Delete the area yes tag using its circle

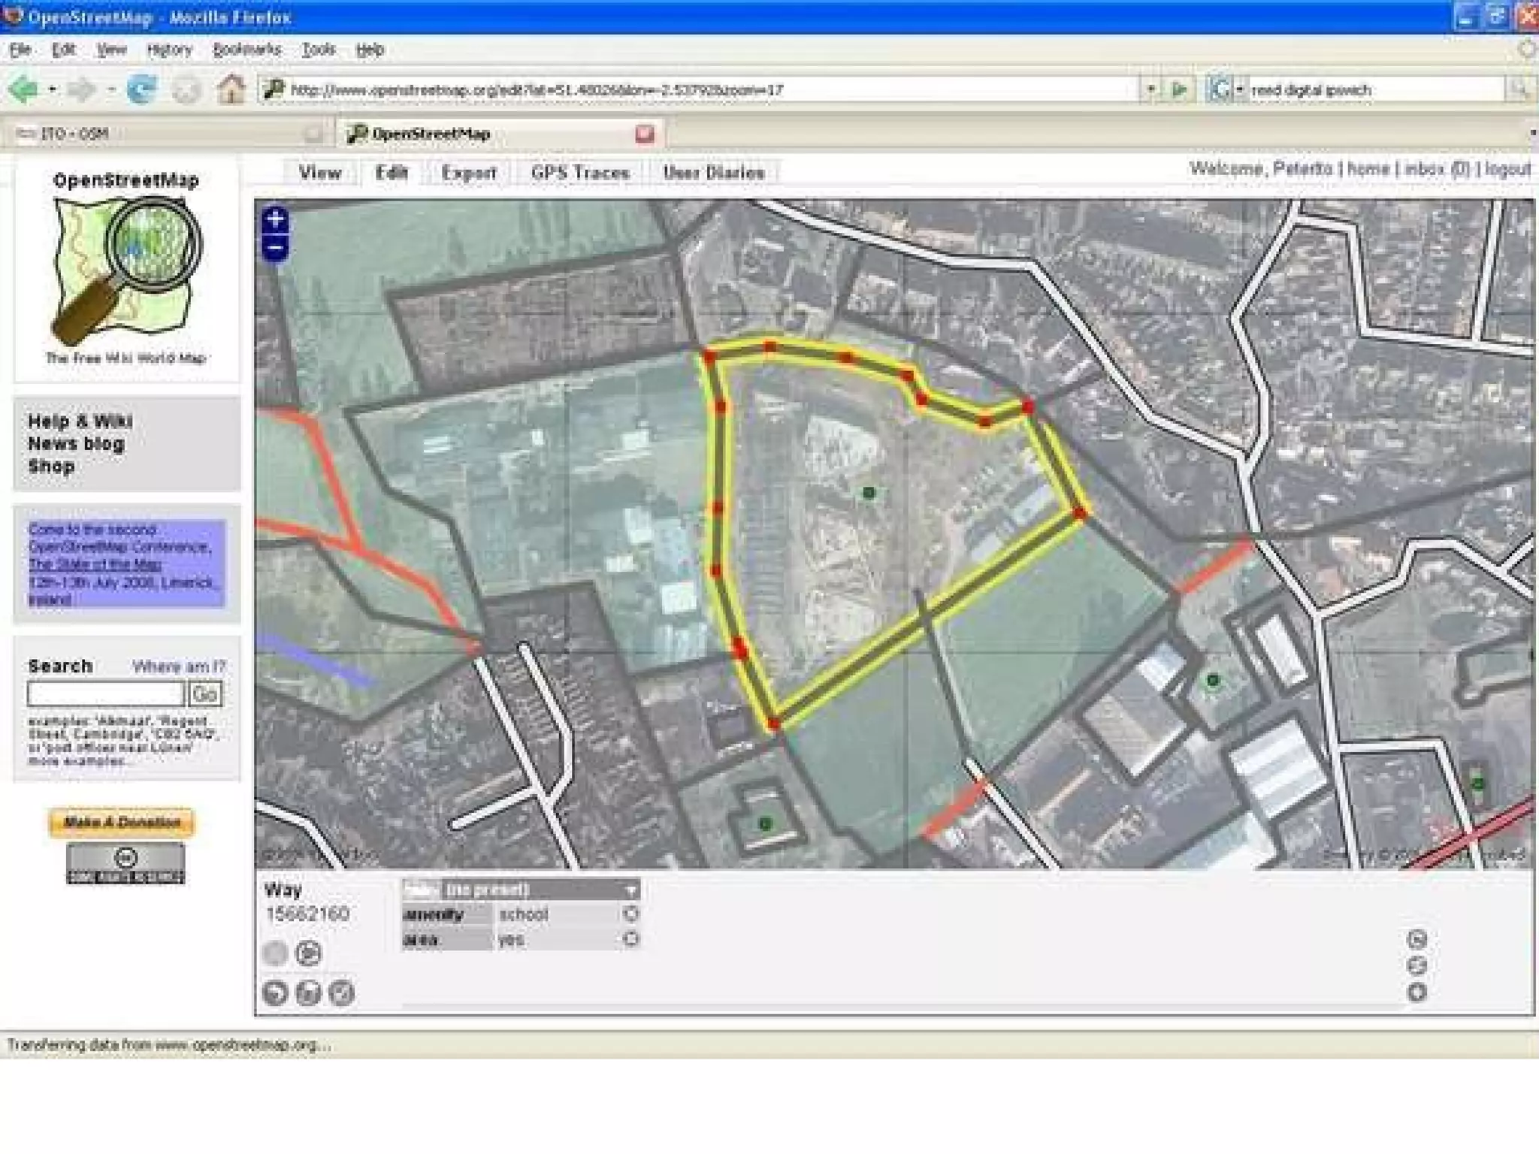click(x=630, y=939)
